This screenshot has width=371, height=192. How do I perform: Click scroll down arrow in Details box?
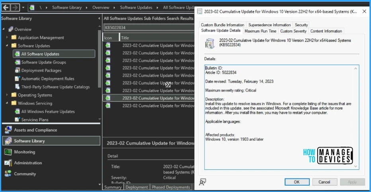355,167
